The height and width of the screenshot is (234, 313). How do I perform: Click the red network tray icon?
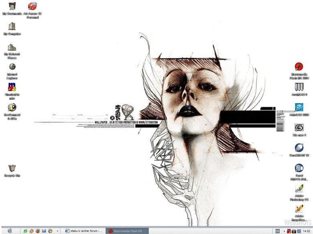point(289,231)
